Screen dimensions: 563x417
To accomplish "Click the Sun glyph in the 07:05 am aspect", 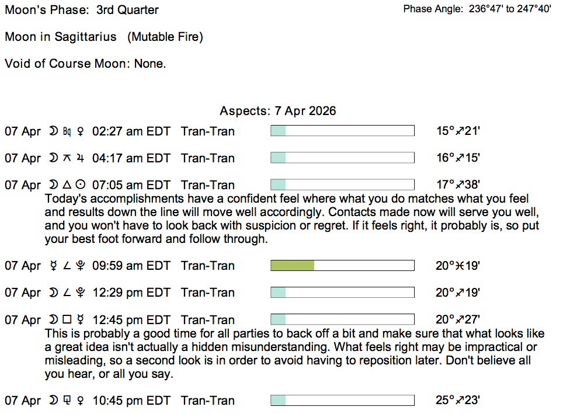I will [80, 185].
